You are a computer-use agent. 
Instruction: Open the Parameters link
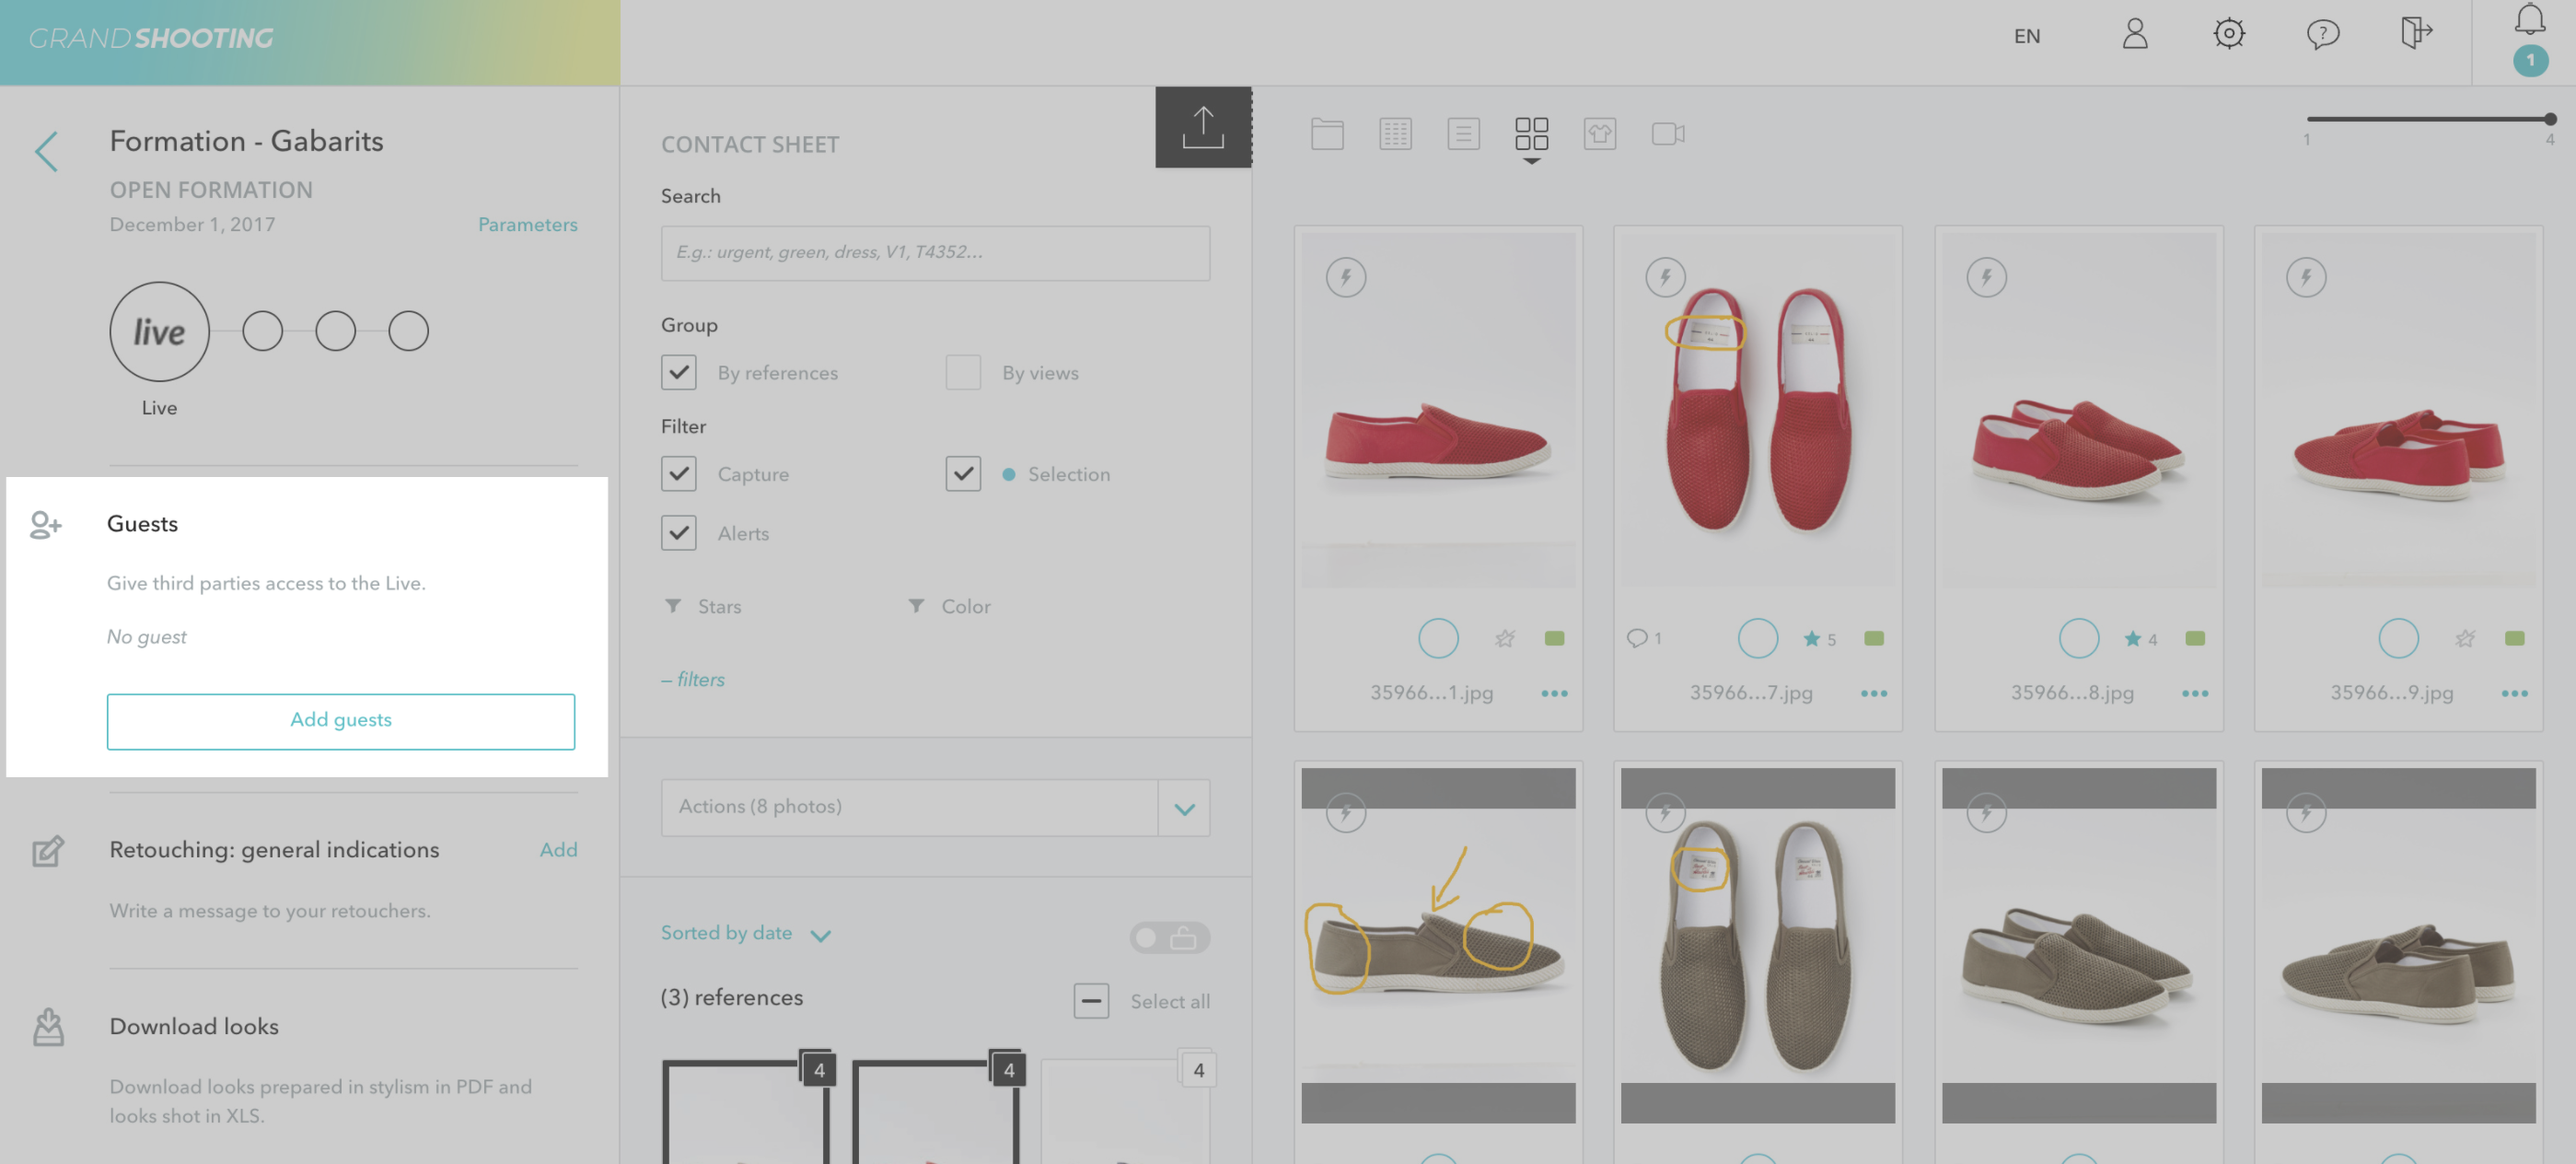click(x=527, y=225)
